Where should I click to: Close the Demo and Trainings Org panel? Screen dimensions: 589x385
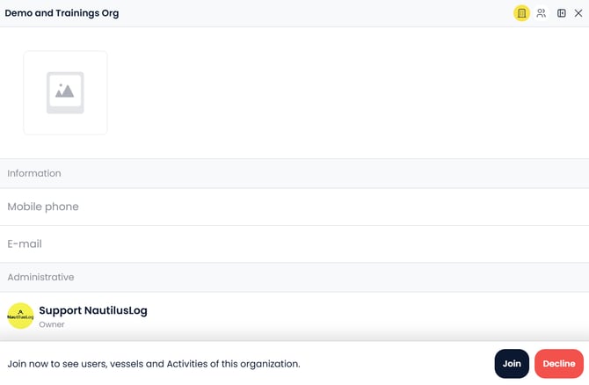click(578, 13)
